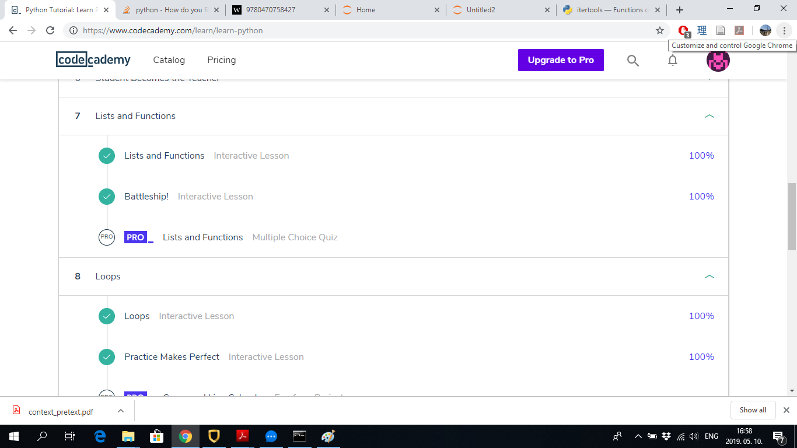
Task: Click the page vertical scrollbar thumb
Action: (792, 216)
